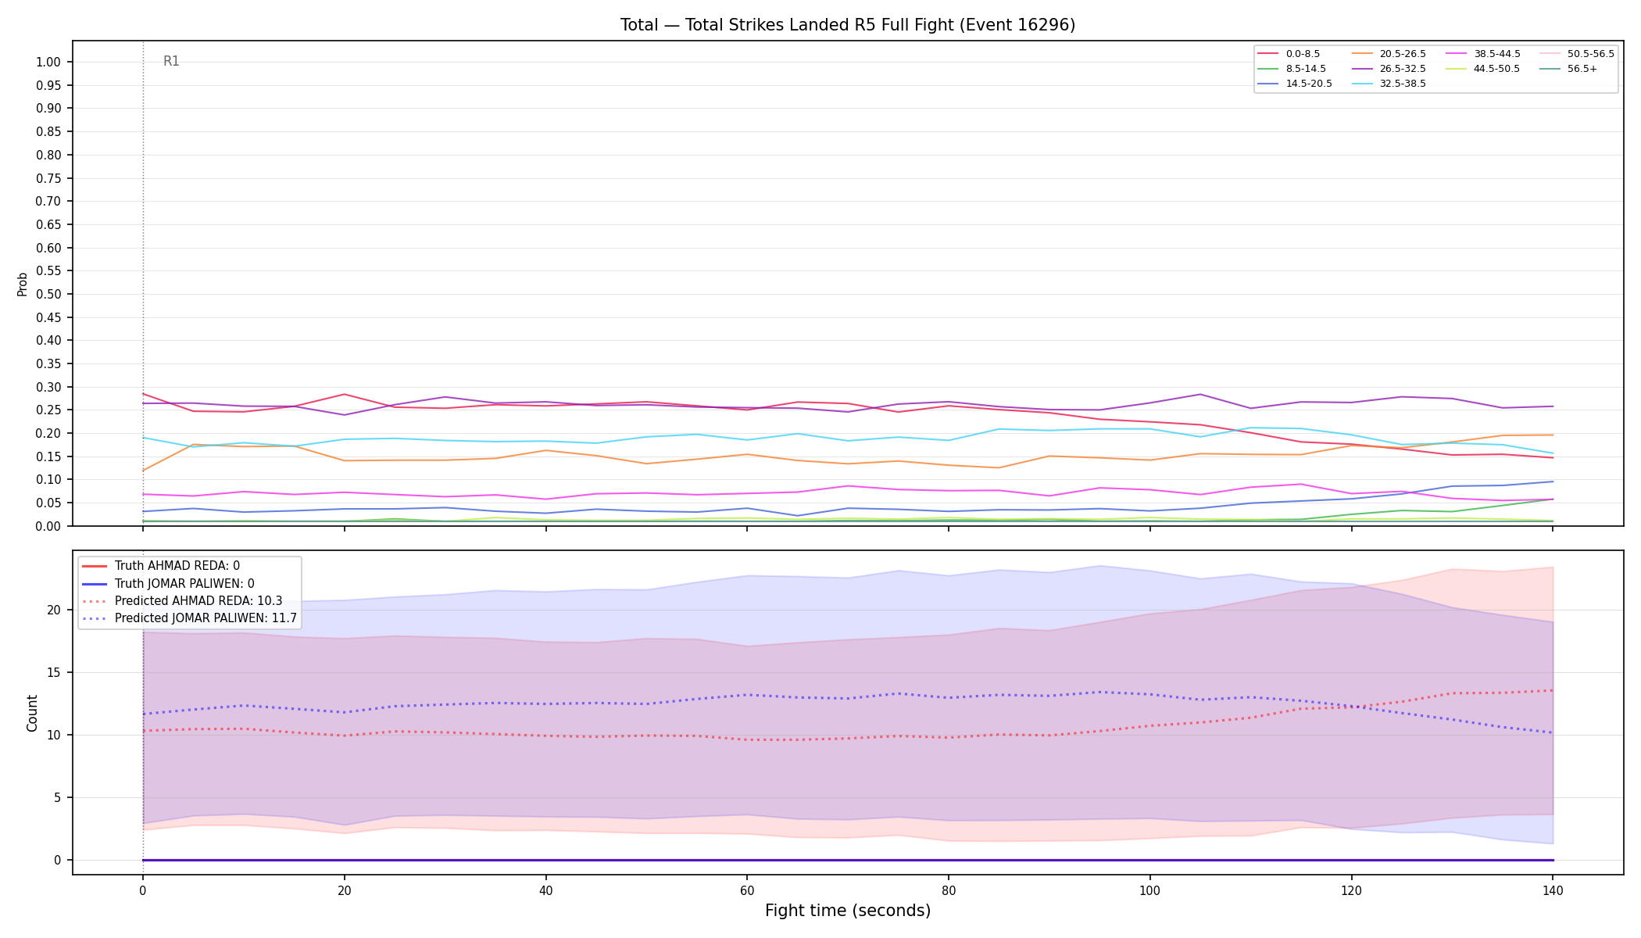Image resolution: width=1641 pixels, height=938 pixels.
Task: Select the 8.5-14.5 legend entry
Action: coord(1292,69)
